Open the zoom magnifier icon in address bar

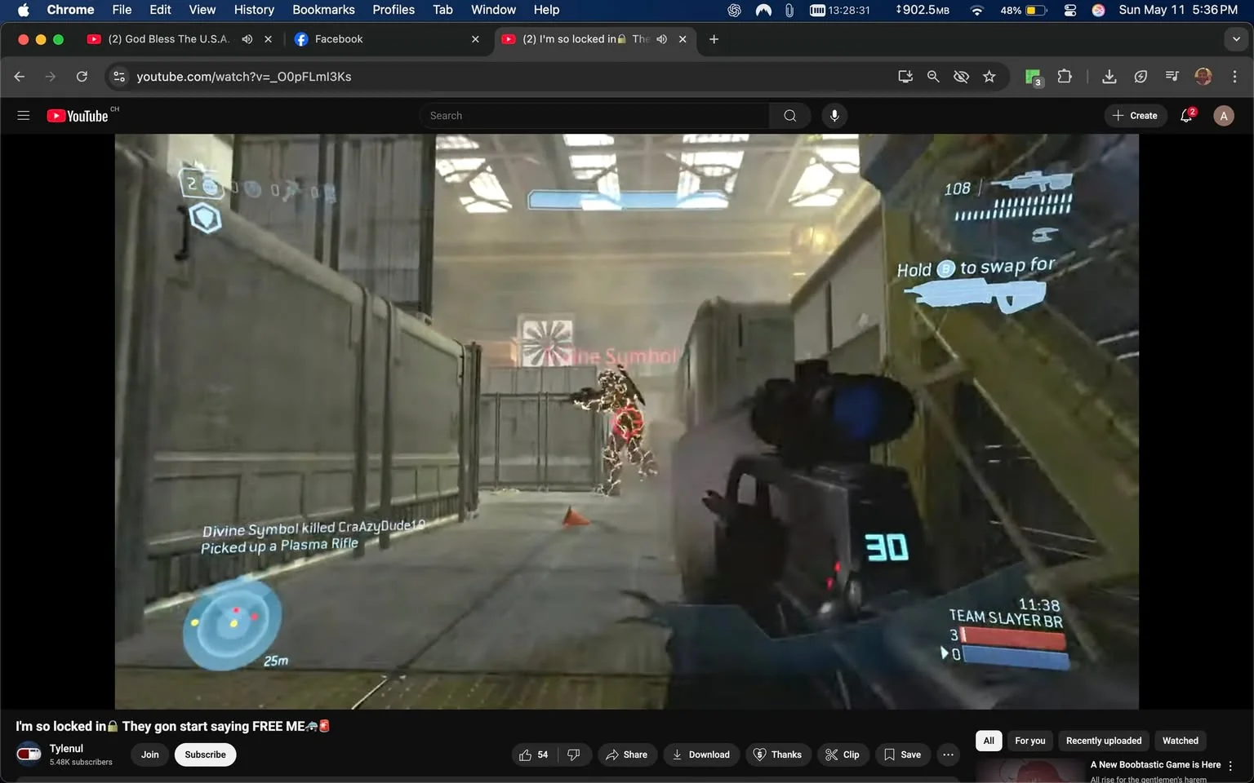933,77
